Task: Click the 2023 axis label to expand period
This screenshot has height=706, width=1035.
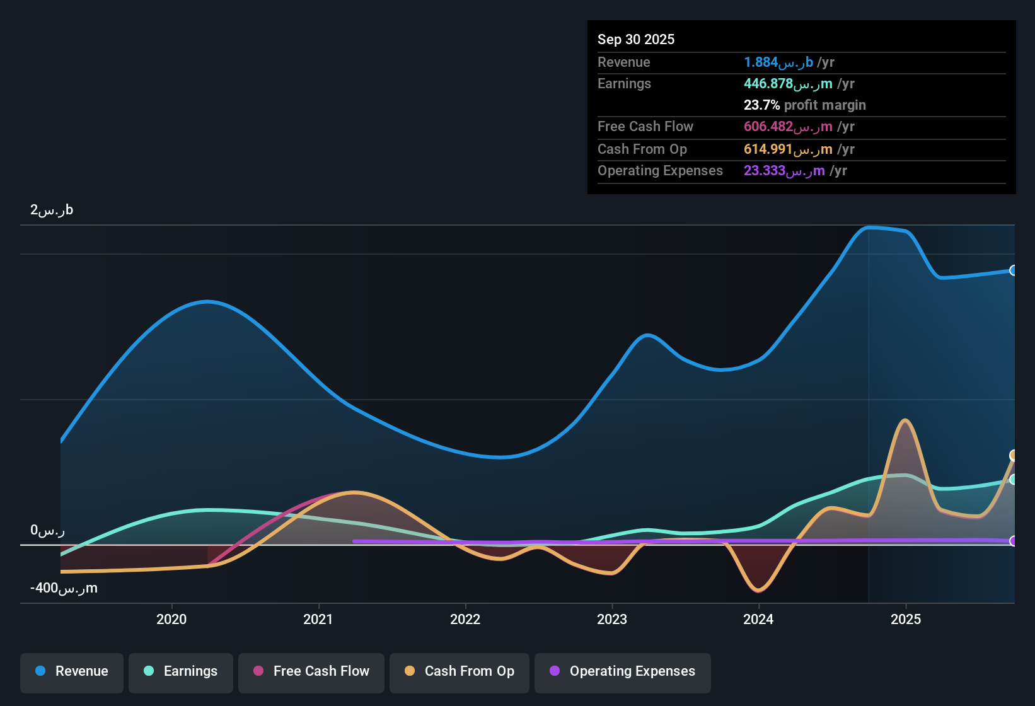Action: (612, 619)
